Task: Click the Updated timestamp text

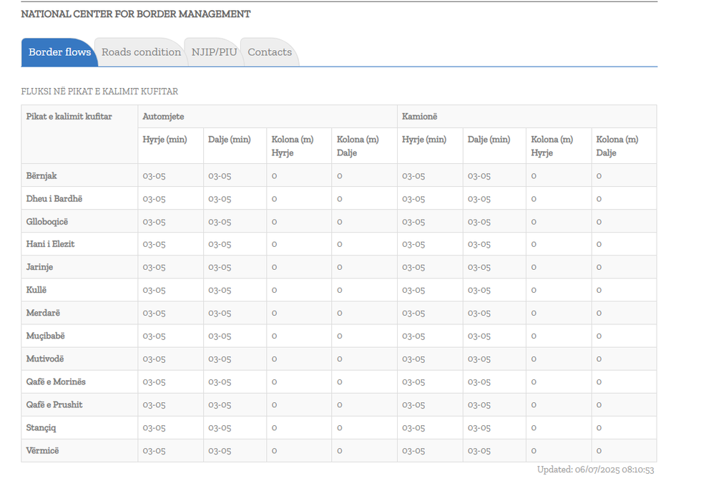Action: [x=595, y=470]
